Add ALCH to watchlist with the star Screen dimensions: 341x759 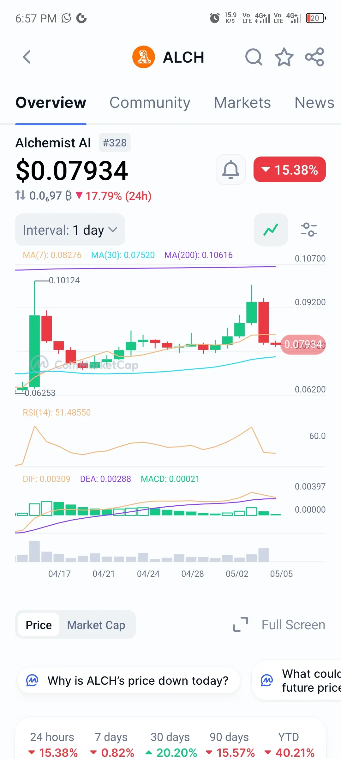tap(284, 57)
